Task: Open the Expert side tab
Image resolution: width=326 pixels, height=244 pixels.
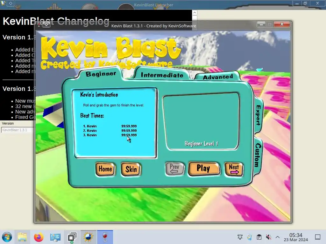Action: [259, 115]
